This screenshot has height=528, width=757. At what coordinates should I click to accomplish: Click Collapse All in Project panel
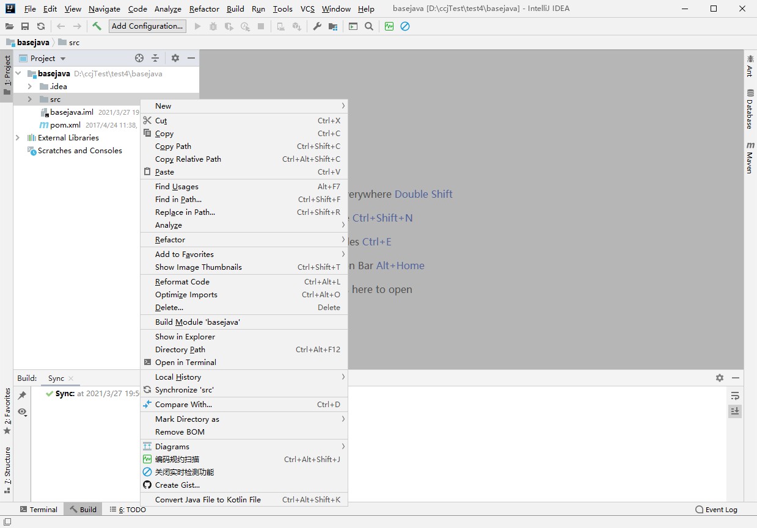[155, 58]
